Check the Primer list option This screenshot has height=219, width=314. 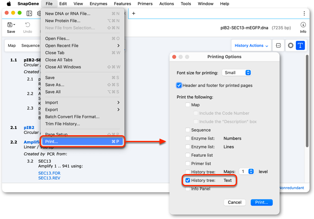188,164
